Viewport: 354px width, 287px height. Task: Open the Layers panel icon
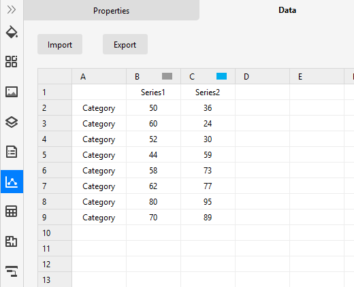coord(12,122)
